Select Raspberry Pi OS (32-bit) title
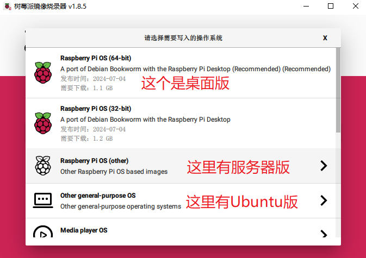 pyautogui.click(x=96, y=109)
